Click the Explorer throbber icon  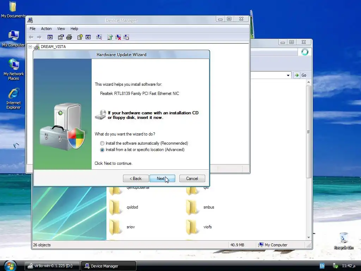pyautogui.click(x=305, y=52)
